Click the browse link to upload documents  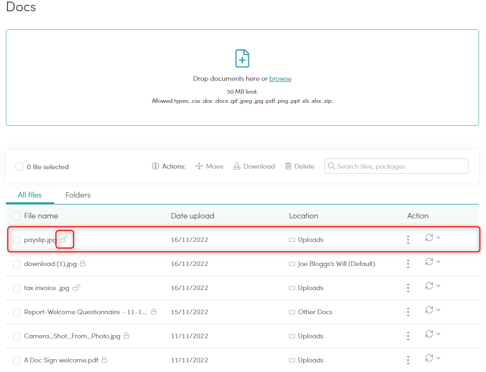[280, 78]
